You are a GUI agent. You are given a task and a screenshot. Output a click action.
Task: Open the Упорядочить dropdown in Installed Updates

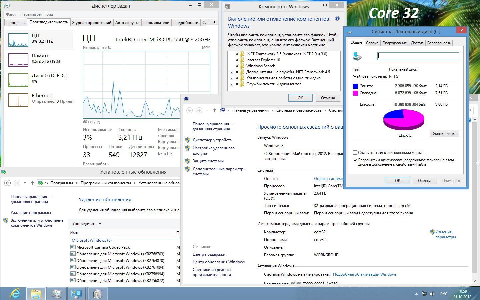point(87,224)
